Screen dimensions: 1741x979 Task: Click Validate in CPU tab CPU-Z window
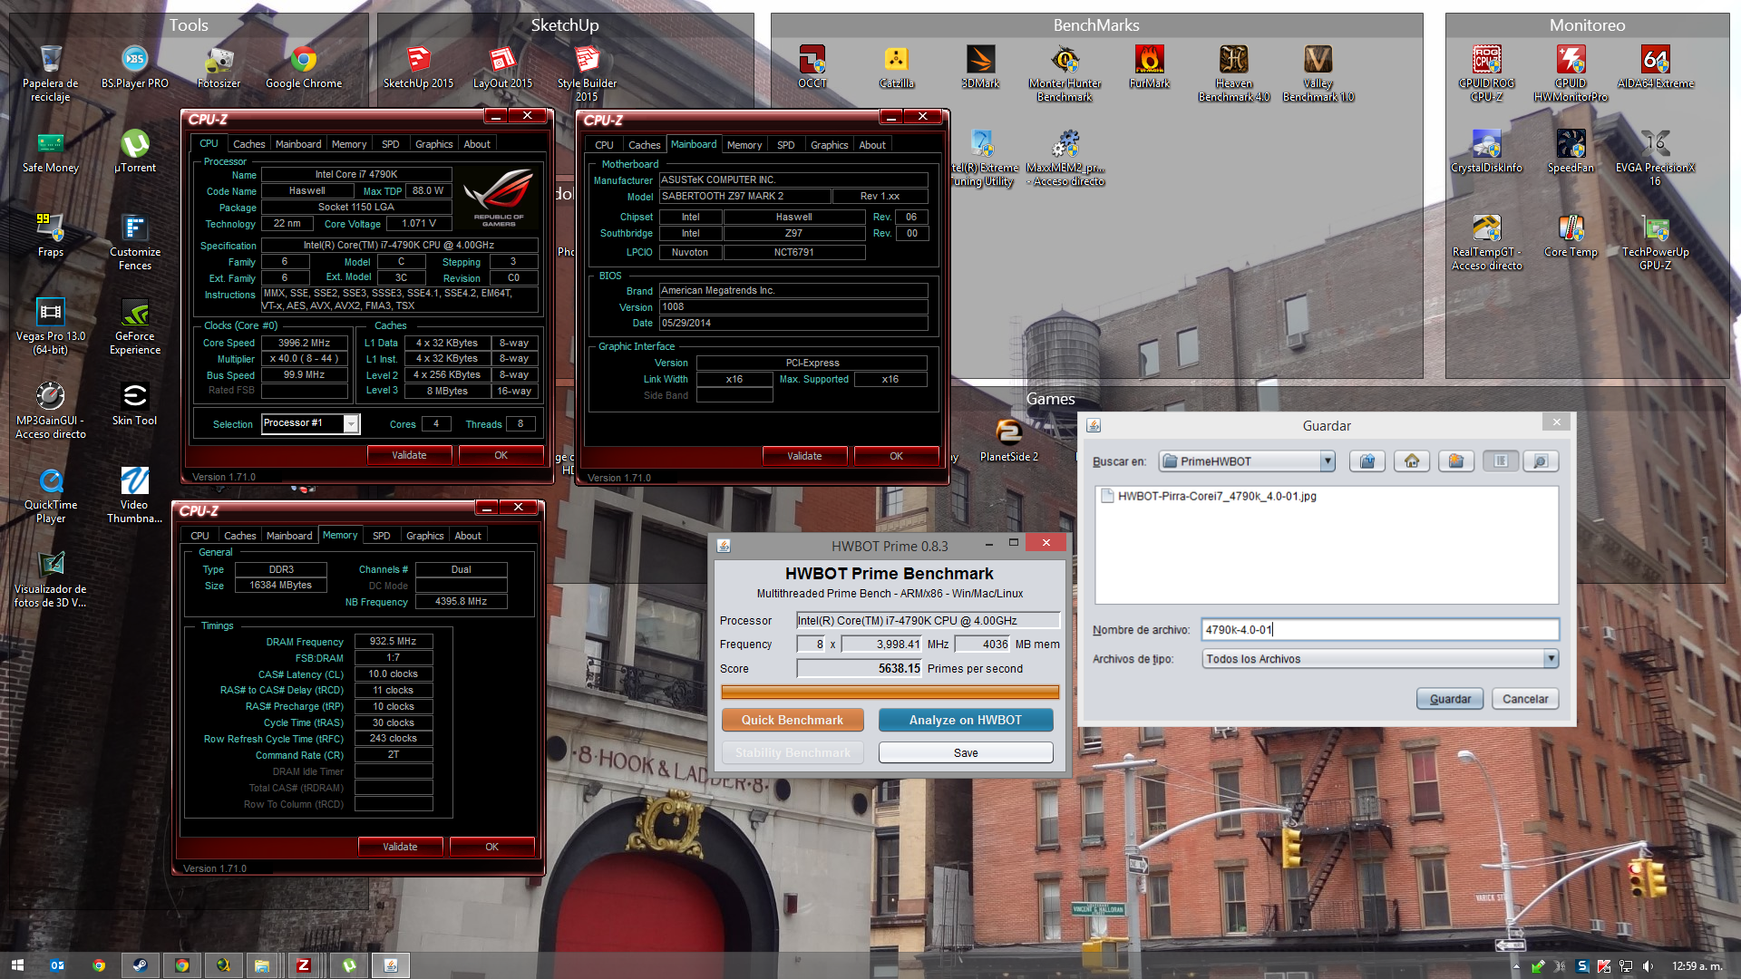[409, 455]
